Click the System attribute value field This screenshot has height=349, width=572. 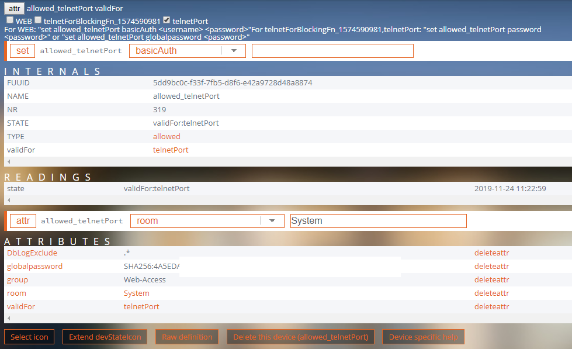378,221
